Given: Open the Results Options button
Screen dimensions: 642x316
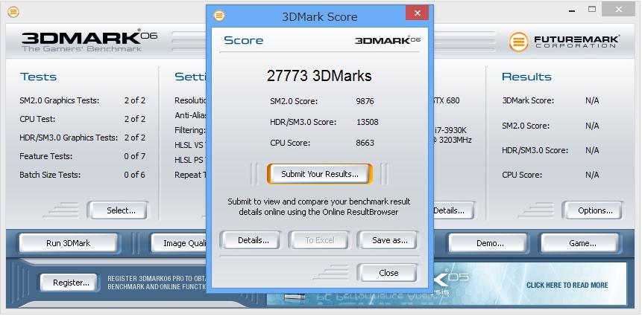Looking at the screenshot, I should coord(595,210).
